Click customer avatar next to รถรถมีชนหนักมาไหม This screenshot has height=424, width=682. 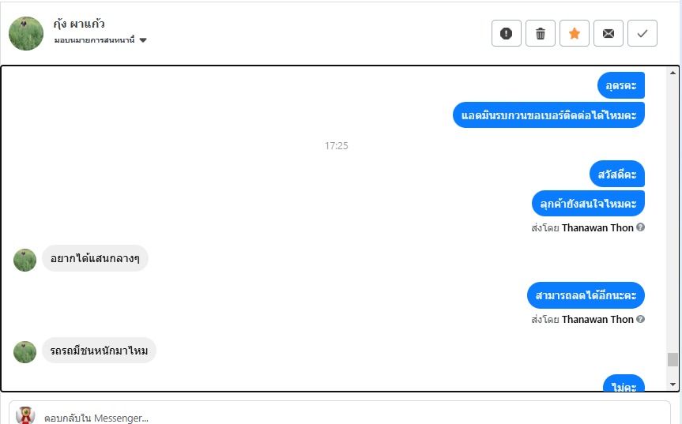24,352
